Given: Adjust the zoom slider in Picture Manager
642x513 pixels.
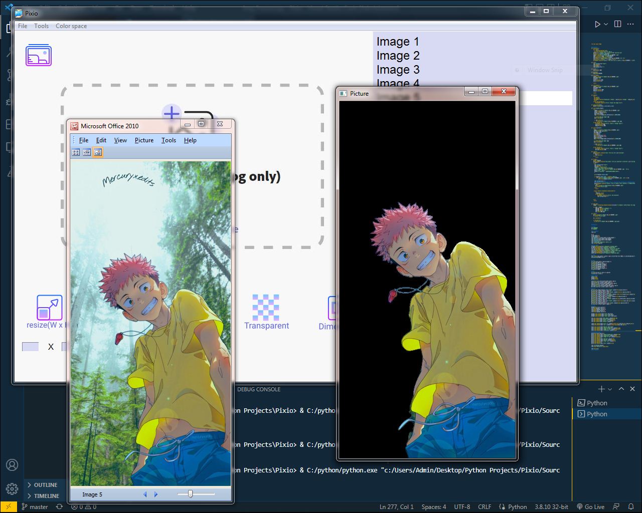Looking at the screenshot, I should [191, 494].
